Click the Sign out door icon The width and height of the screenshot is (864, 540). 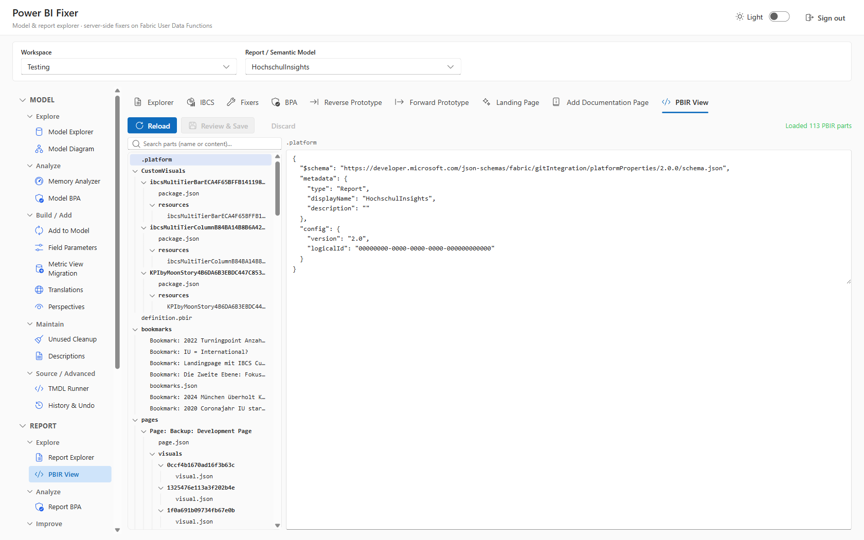(809, 17)
